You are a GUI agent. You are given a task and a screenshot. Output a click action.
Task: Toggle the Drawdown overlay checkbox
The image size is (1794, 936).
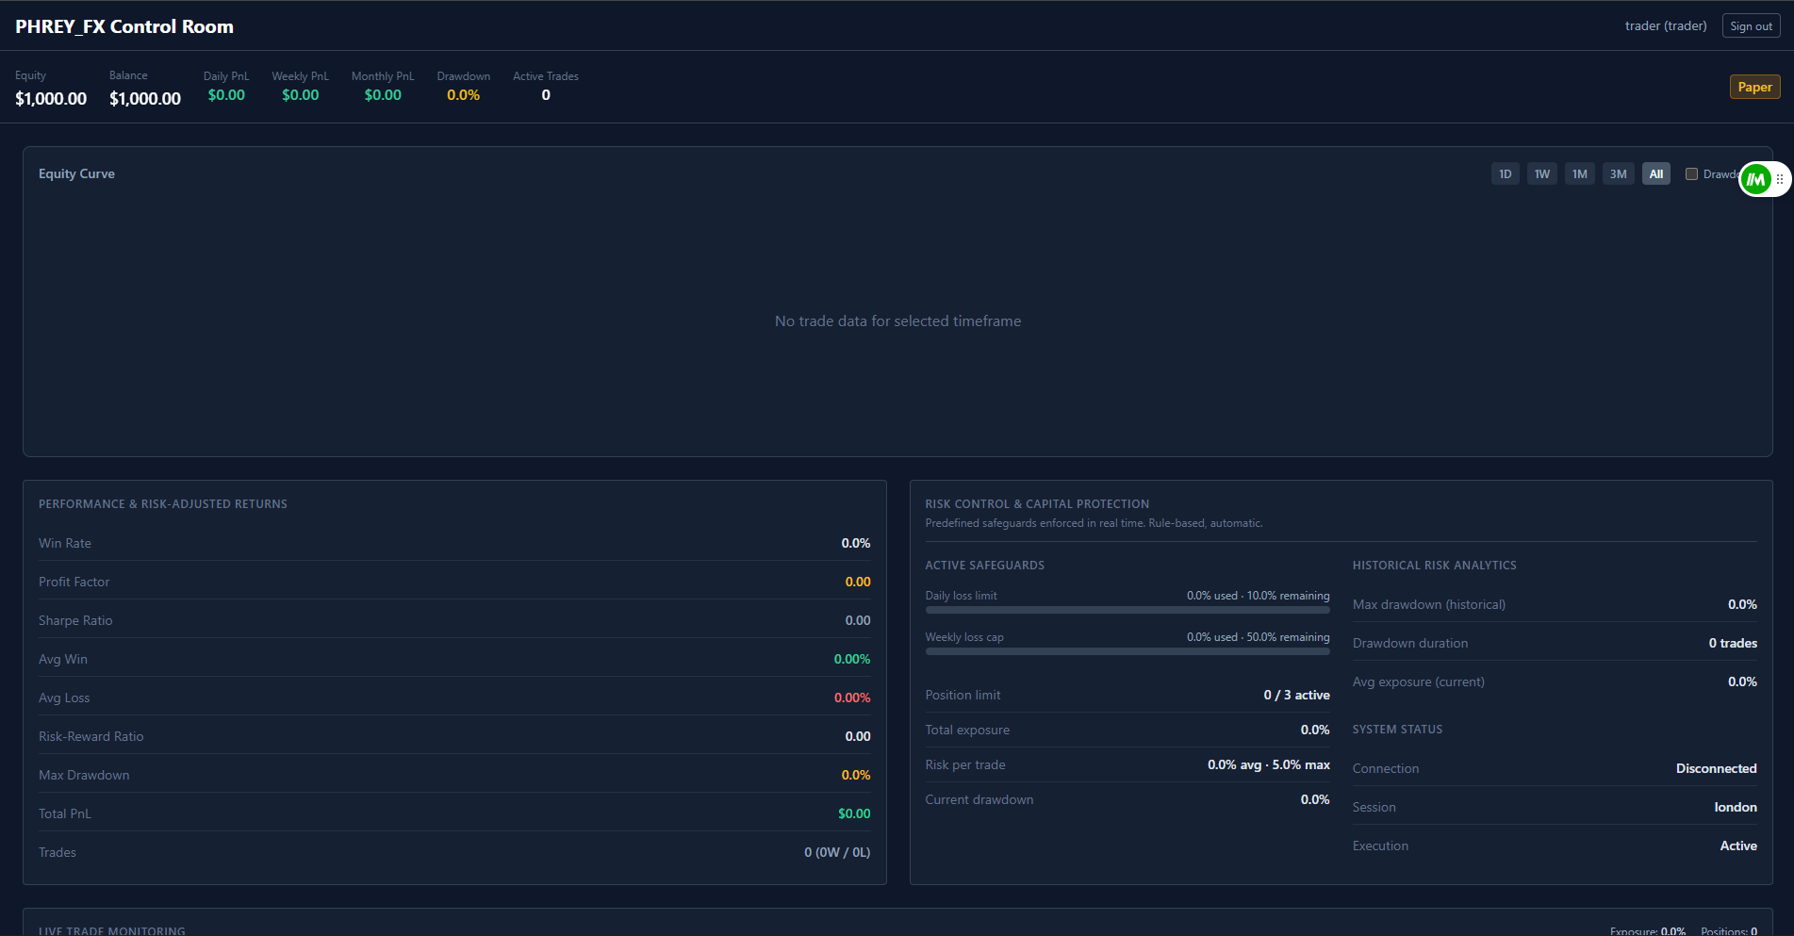1691,174
